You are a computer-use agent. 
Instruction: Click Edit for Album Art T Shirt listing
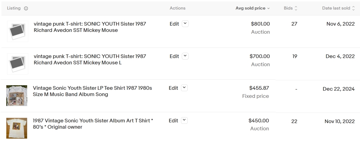click(x=173, y=121)
